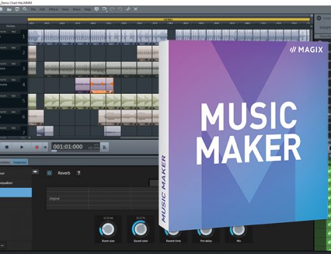Click the track 1 number label
331x254 pixels.
(x=24, y=37)
